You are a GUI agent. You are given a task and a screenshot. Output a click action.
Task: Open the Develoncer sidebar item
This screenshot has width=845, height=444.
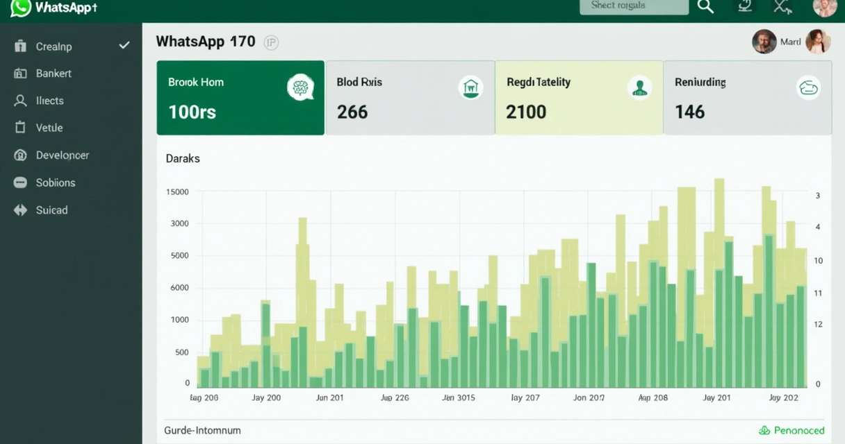(x=71, y=155)
